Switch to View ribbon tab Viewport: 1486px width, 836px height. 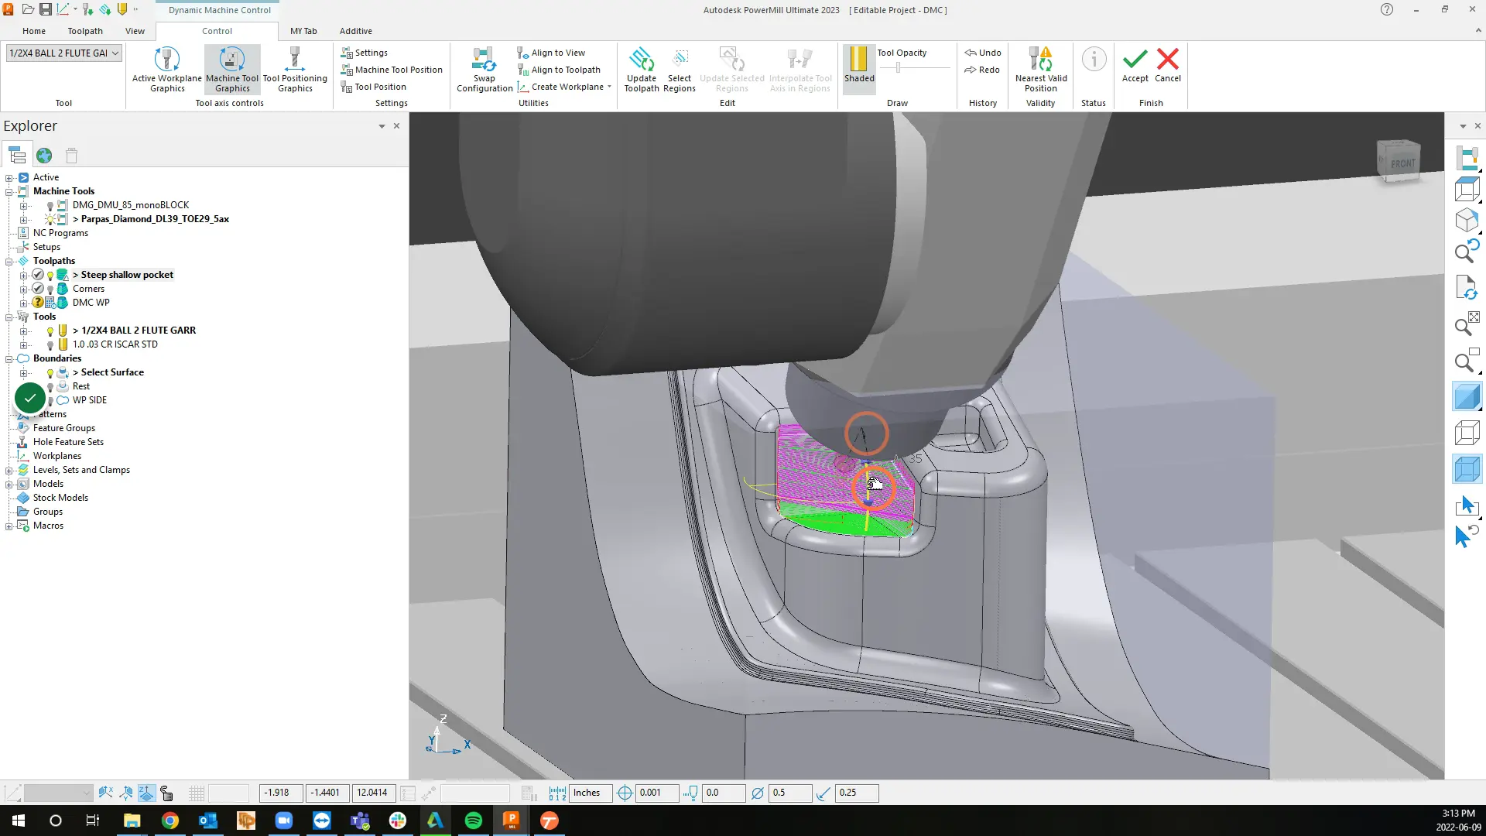[x=135, y=31]
